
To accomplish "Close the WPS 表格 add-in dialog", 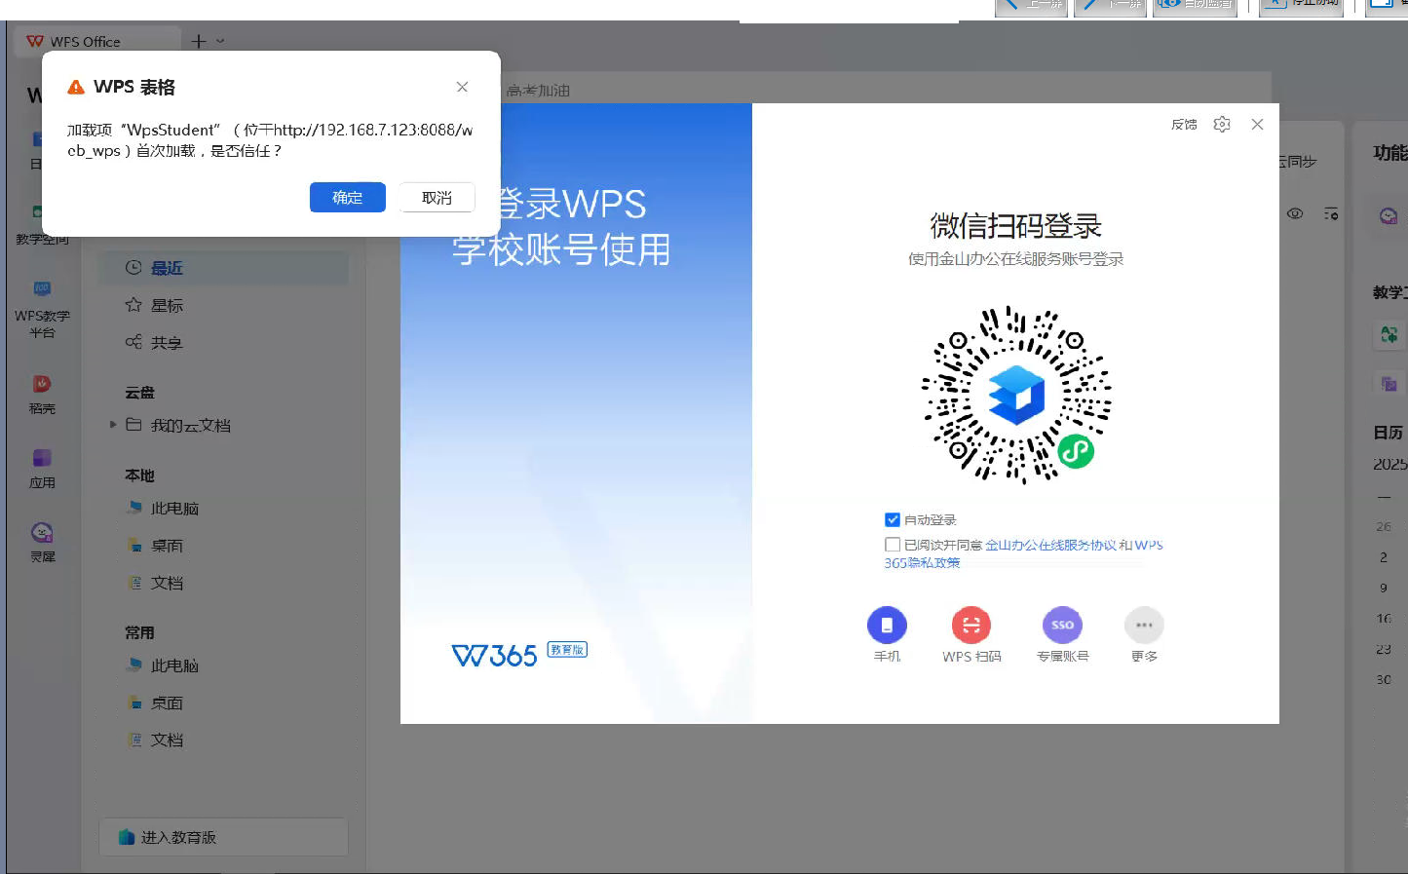I will click(x=462, y=87).
